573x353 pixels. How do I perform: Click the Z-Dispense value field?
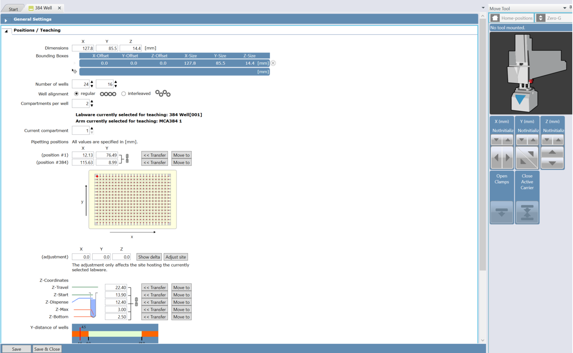pos(116,302)
